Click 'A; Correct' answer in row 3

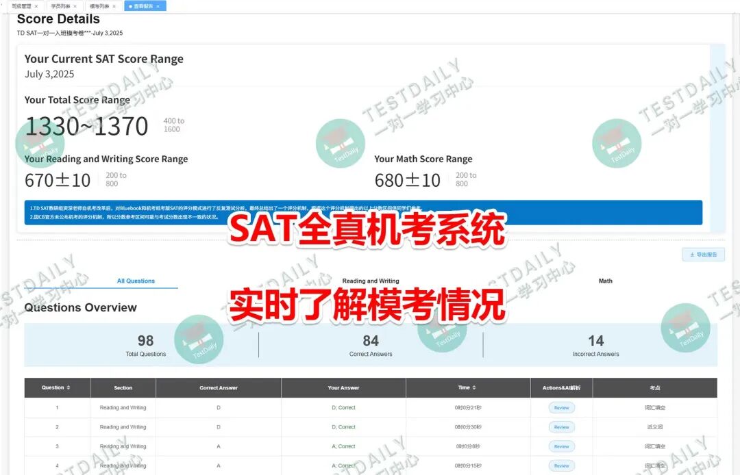pos(343,446)
